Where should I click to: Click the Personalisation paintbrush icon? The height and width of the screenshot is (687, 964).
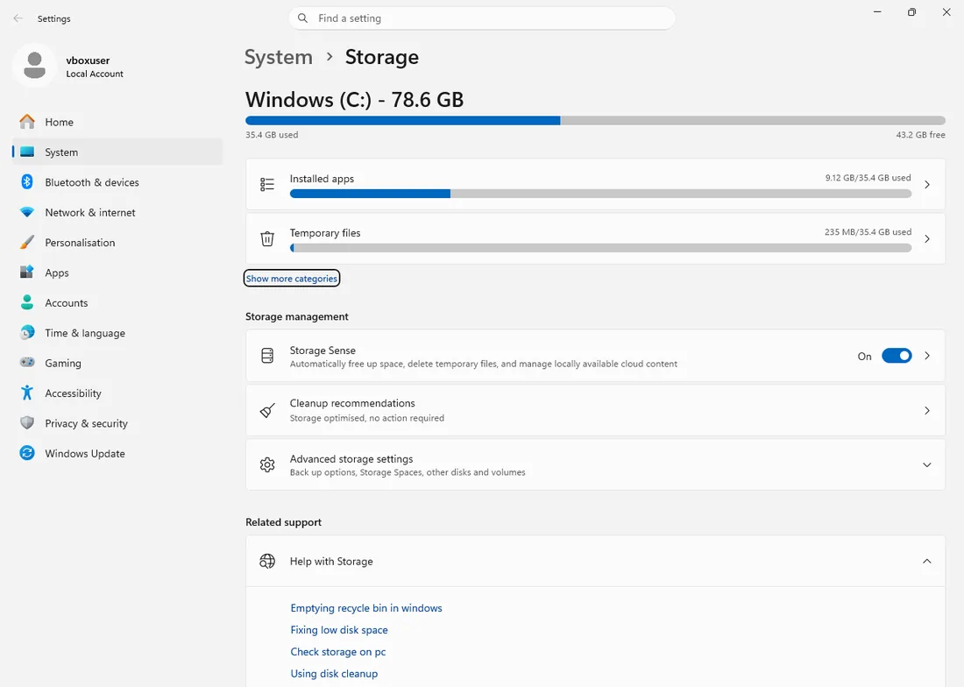click(27, 242)
